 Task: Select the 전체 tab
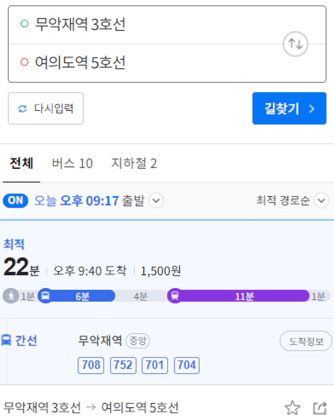(21, 163)
